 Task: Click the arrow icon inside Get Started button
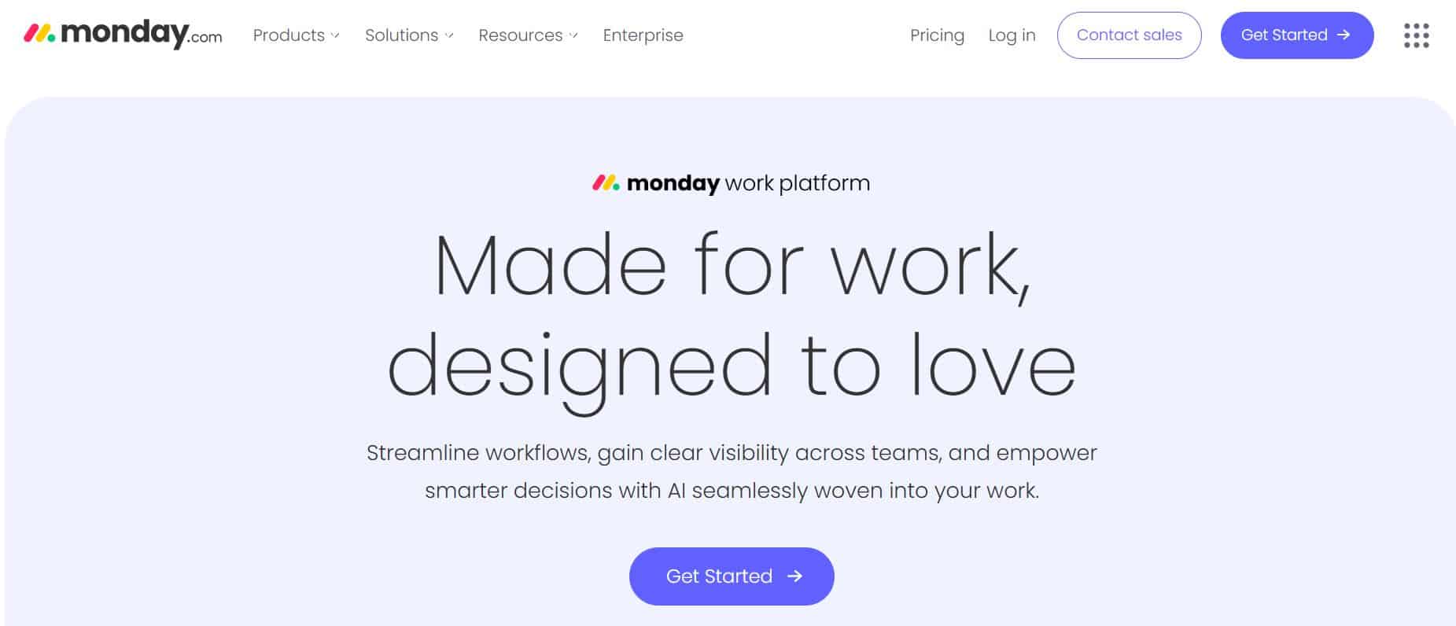coord(1344,35)
